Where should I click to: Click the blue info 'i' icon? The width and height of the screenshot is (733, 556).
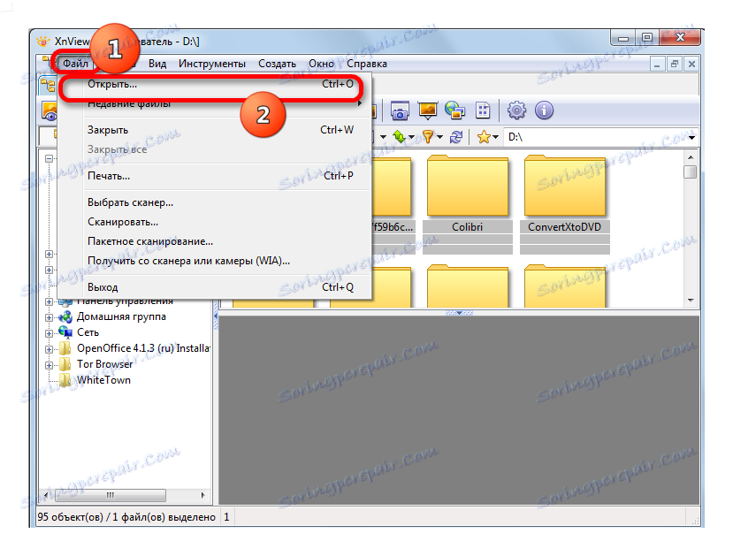544,110
